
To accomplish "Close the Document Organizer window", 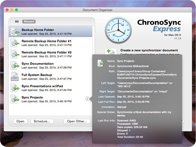I will (x=7, y=10).
